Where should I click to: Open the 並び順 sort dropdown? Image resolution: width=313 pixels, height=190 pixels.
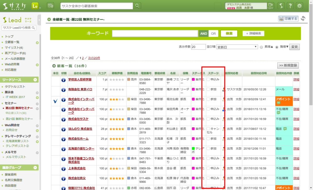(x=237, y=47)
